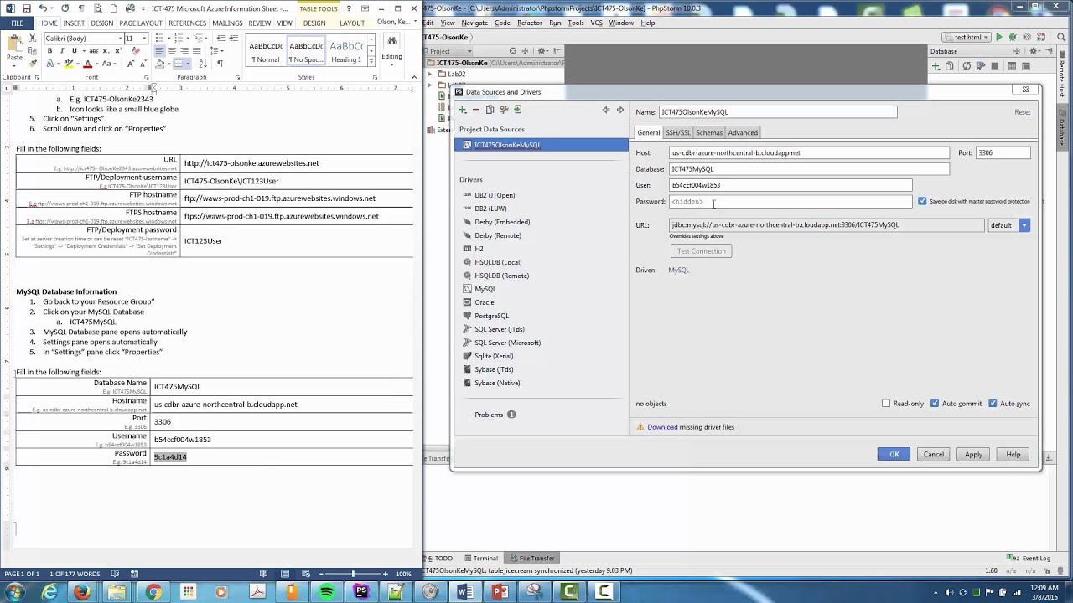The image size is (1073, 603).
Task: Open the Terminal tool window tab
Action: pyautogui.click(x=480, y=558)
